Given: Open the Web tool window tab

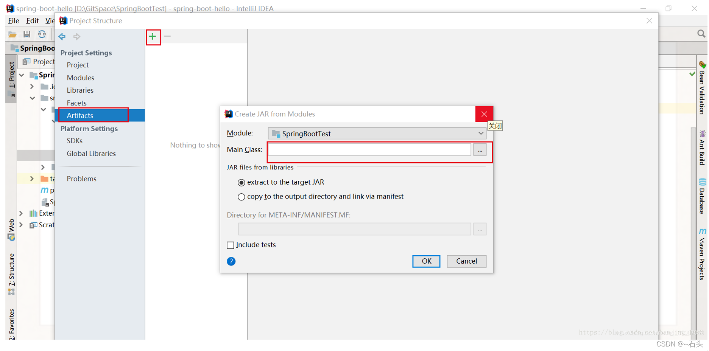Looking at the screenshot, I should pyautogui.click(x=11, y=230).
